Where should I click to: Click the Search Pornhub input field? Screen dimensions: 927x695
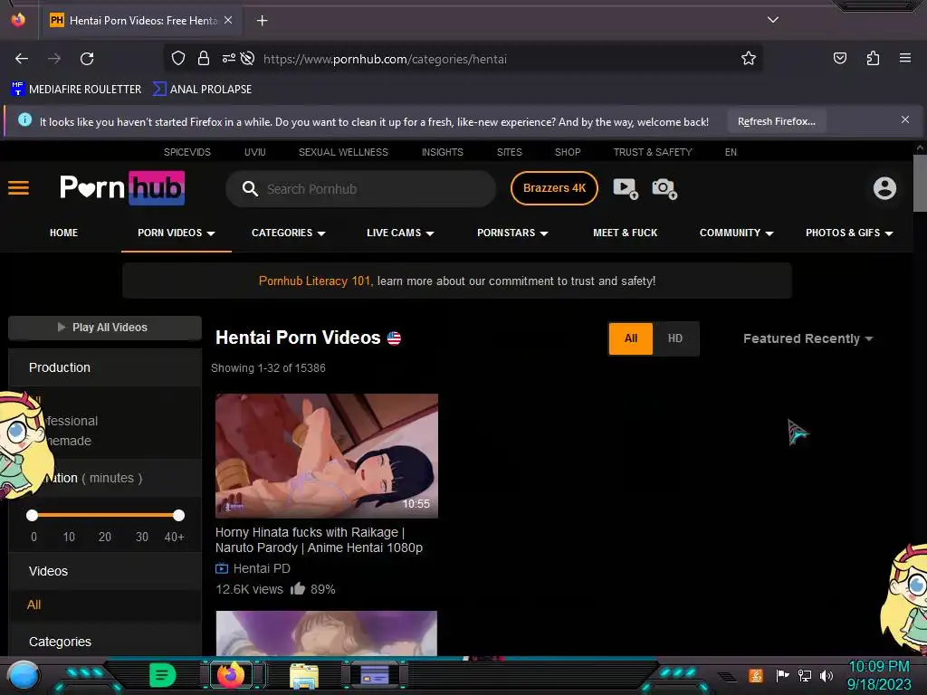point(360,189)
